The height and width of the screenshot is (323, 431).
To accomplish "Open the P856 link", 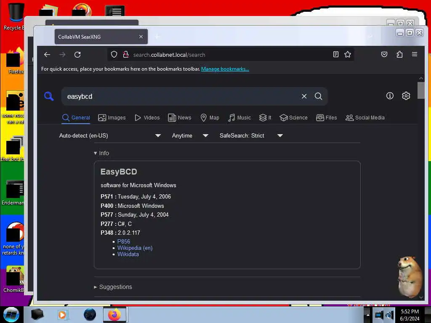I will coord(124,241).
